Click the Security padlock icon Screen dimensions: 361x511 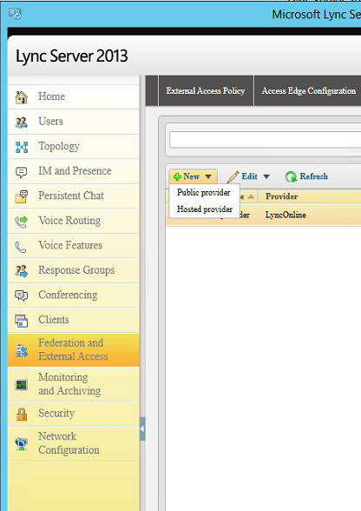point(22,415)
